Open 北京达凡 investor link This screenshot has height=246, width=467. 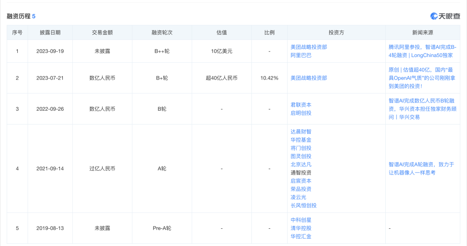(x=301, y=164)
